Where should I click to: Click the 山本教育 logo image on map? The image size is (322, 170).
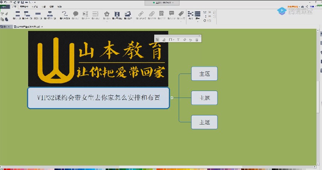(98, 59)
